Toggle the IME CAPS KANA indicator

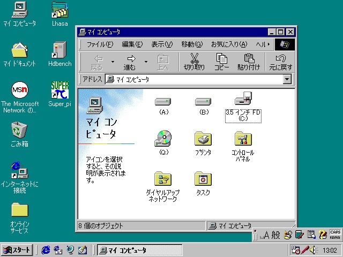[335, 235]
